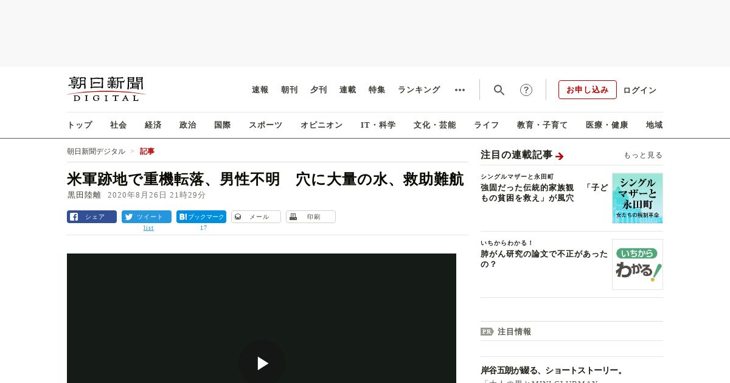
Task: Go to オピニオン section
Action: (x=322, y=125)
